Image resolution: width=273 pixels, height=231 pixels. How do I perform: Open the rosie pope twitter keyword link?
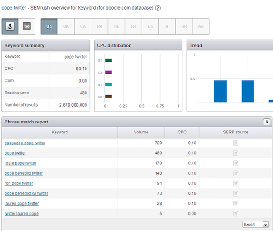point(20,163)
